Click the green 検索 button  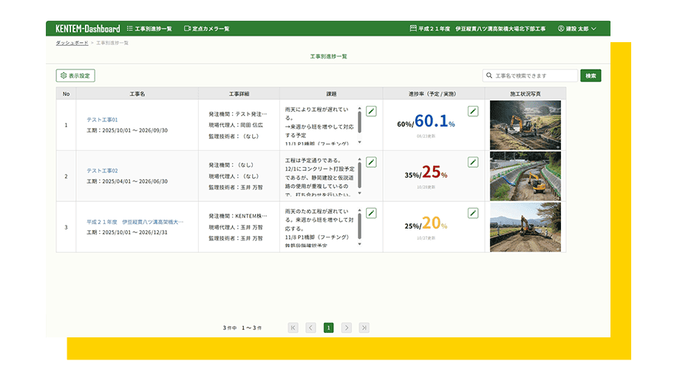(x=591, y=75)
